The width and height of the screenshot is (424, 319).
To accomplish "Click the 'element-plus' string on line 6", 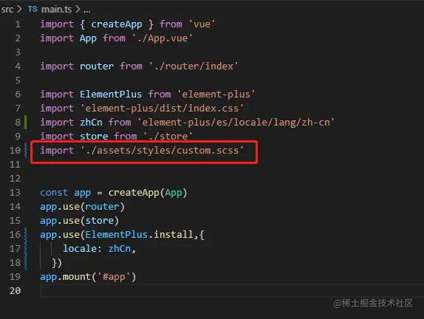I will coord(216,95).
